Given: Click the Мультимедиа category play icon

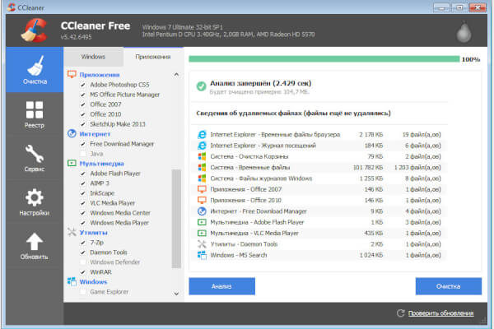Looking at the screenshot, I should pyautogui.click(x=72, y=163).
